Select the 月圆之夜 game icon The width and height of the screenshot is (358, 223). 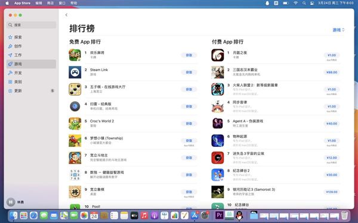pos(218,55)
